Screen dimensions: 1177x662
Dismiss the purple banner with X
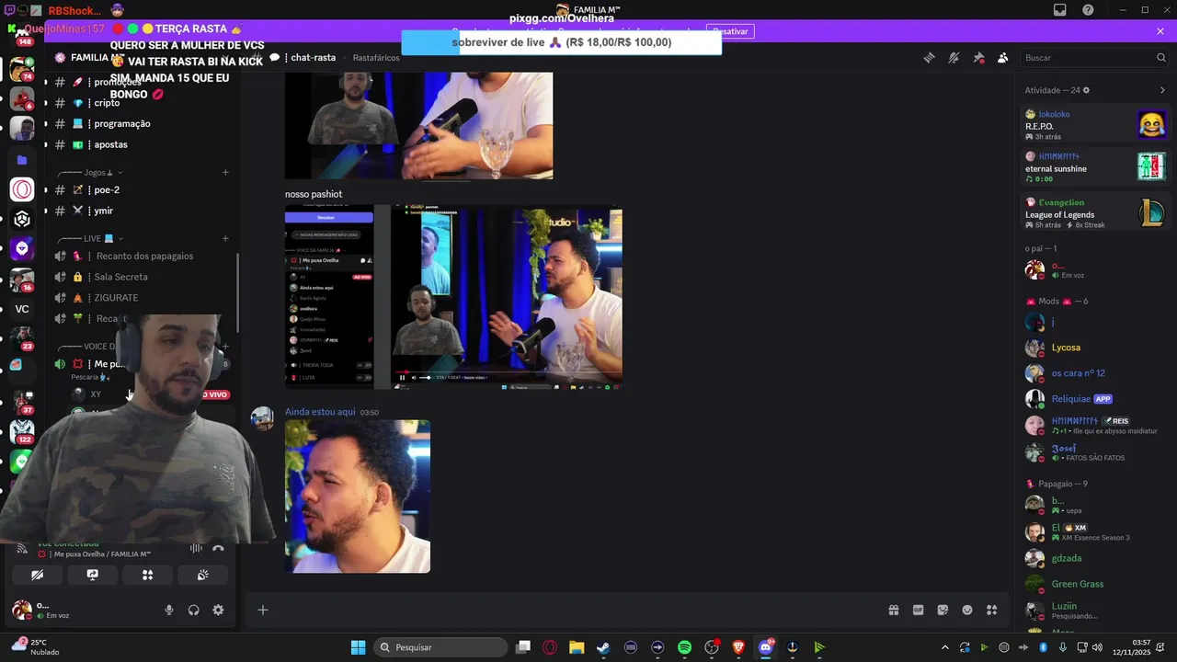pos(1160,31)
